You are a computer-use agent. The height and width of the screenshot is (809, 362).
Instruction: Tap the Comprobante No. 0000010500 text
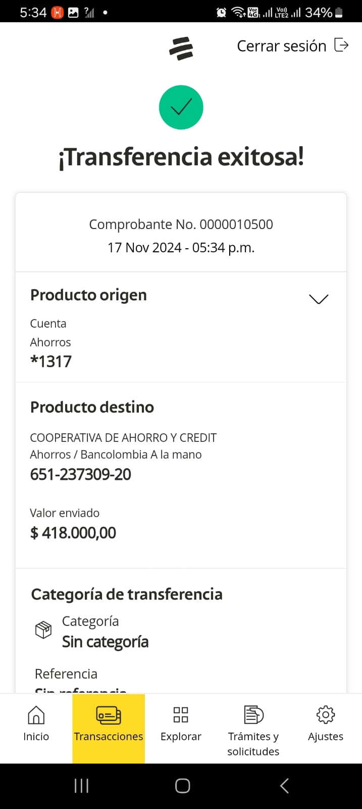pyautogui.click(x=181, y=224)
